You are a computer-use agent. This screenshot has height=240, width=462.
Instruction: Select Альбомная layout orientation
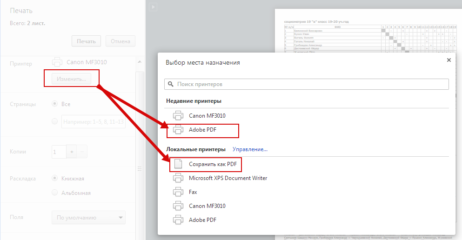coord(55,193)
